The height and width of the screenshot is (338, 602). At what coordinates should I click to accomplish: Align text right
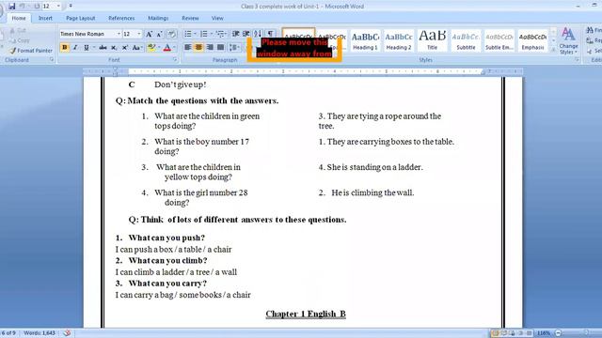point(210,48)
